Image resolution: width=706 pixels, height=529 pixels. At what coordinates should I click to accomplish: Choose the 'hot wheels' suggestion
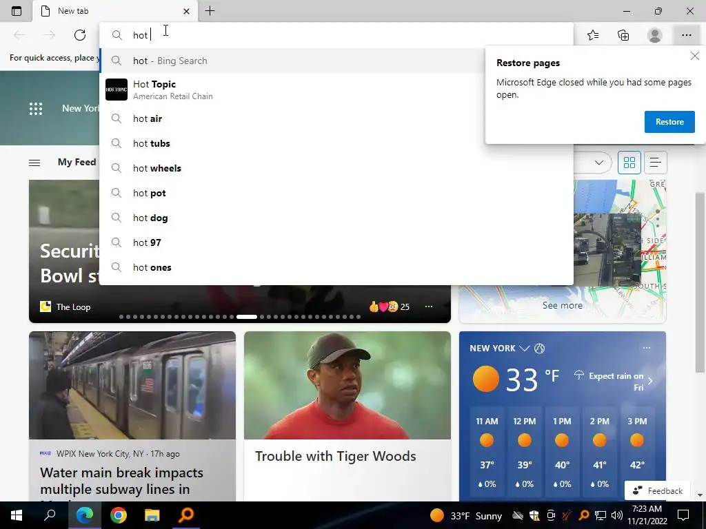(x=336, y=168)
